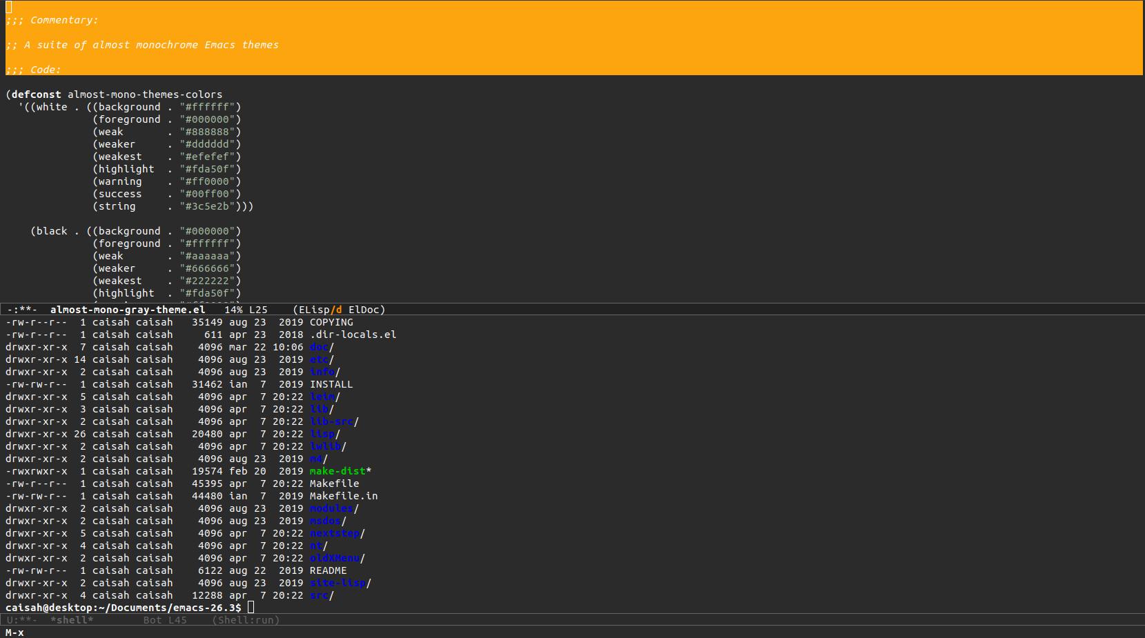Click the M-x minibuffer prompt
Image resolution: width=1145 pixels, height=638 pixels.
coord(14,632)
